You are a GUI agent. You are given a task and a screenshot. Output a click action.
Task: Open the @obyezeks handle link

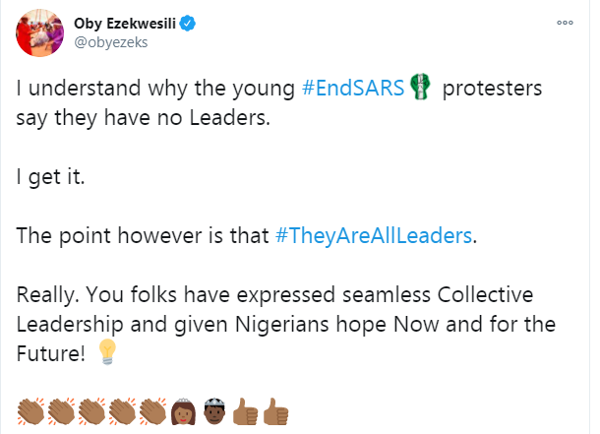click(x=110, y=42)
